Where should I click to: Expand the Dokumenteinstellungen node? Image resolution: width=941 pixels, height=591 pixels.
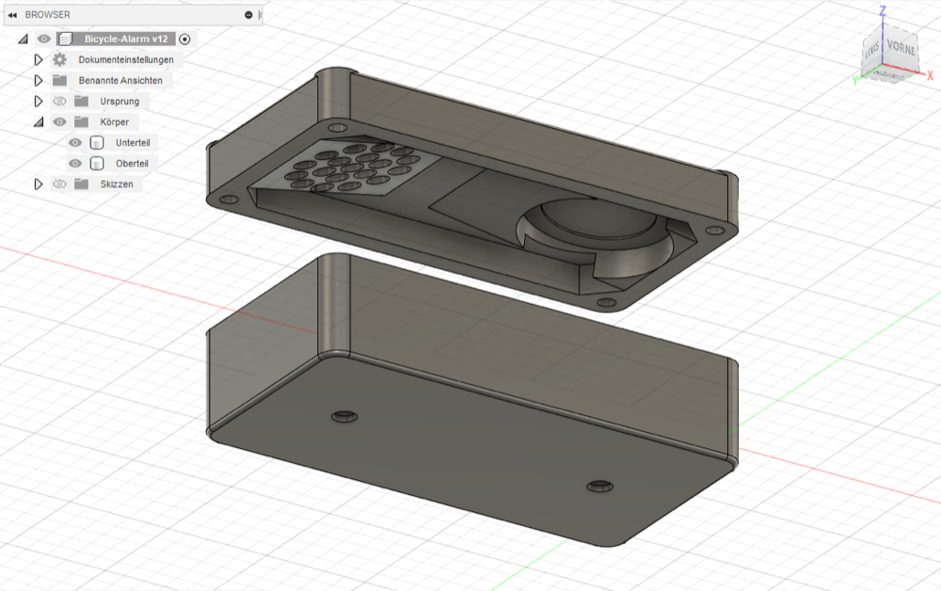pyautogui.click(x=39, y=60)
